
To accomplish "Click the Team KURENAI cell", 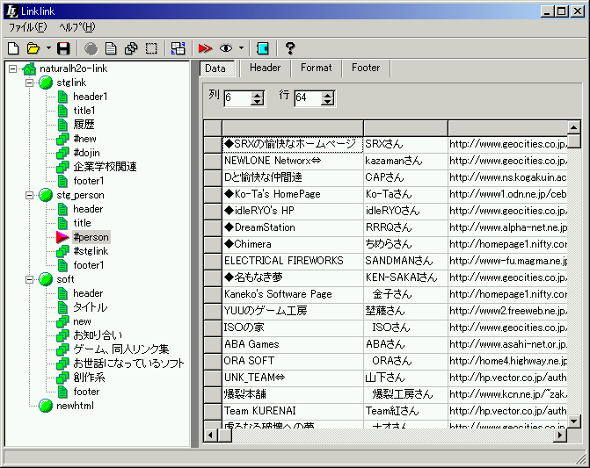I will tap(293, 411).
